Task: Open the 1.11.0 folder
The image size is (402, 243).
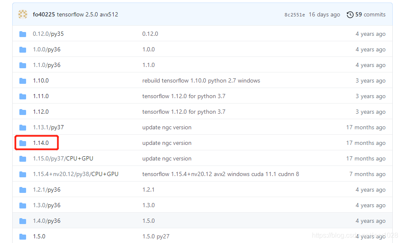Action: (41, 96)
